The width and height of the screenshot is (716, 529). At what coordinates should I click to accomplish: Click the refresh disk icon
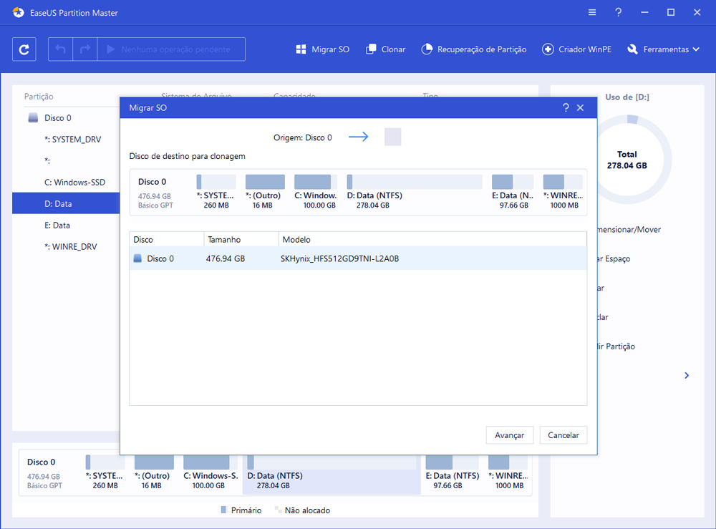click(24, 49)
